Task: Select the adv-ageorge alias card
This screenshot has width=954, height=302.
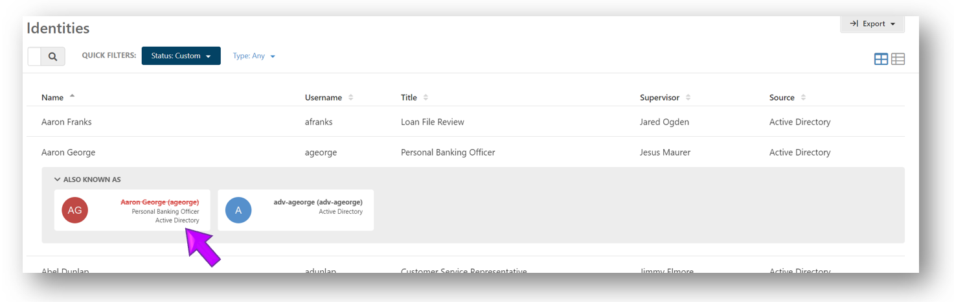Action: 295,210
